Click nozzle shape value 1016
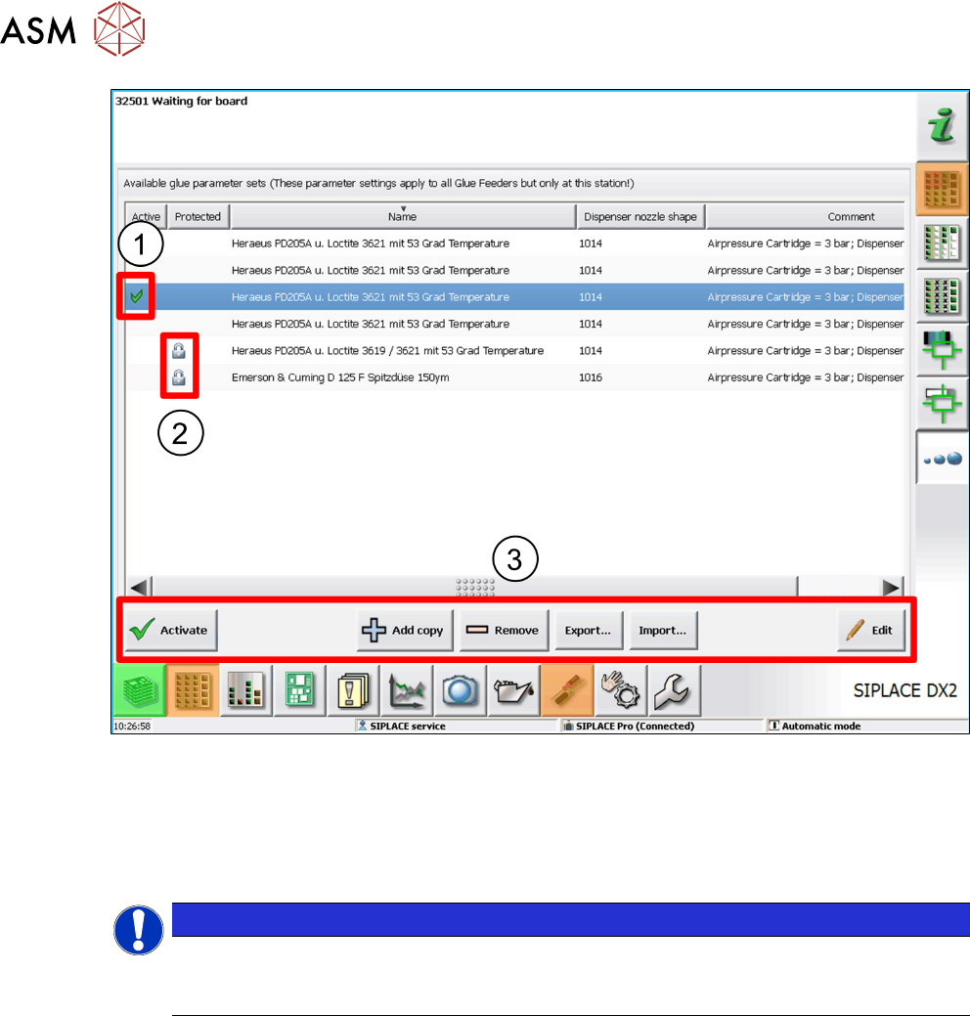970x1016 pixels. tap(591, 377)
